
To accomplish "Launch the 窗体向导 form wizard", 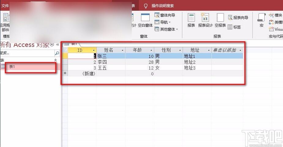I will coord(165,15).
